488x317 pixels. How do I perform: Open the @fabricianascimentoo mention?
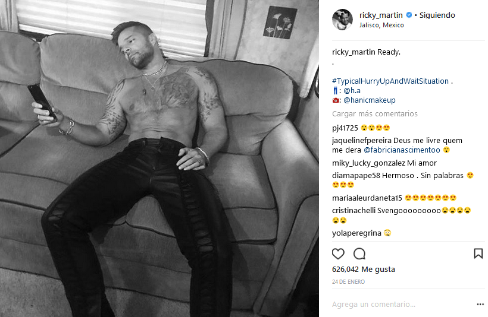(402, 150)
